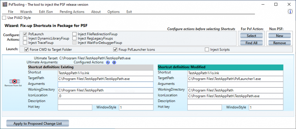Click the Existing WindowStyle field
296x129 pixels.
point(136,107)
